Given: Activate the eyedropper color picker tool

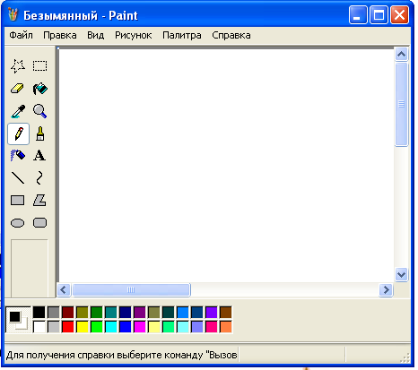Looking at the screenshot, I should [18, 111].
